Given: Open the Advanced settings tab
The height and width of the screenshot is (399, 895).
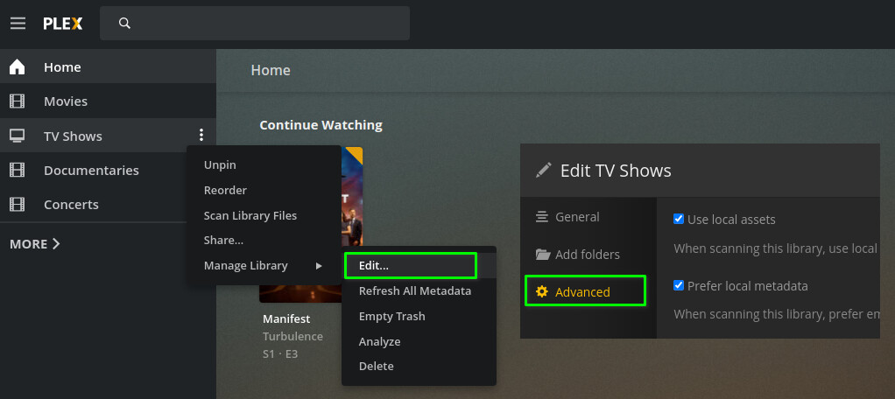Looking at the screenshot, I should (582, 291).
